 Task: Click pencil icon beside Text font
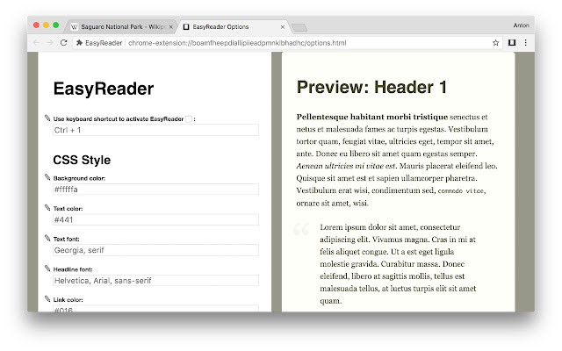coord(47,238)
